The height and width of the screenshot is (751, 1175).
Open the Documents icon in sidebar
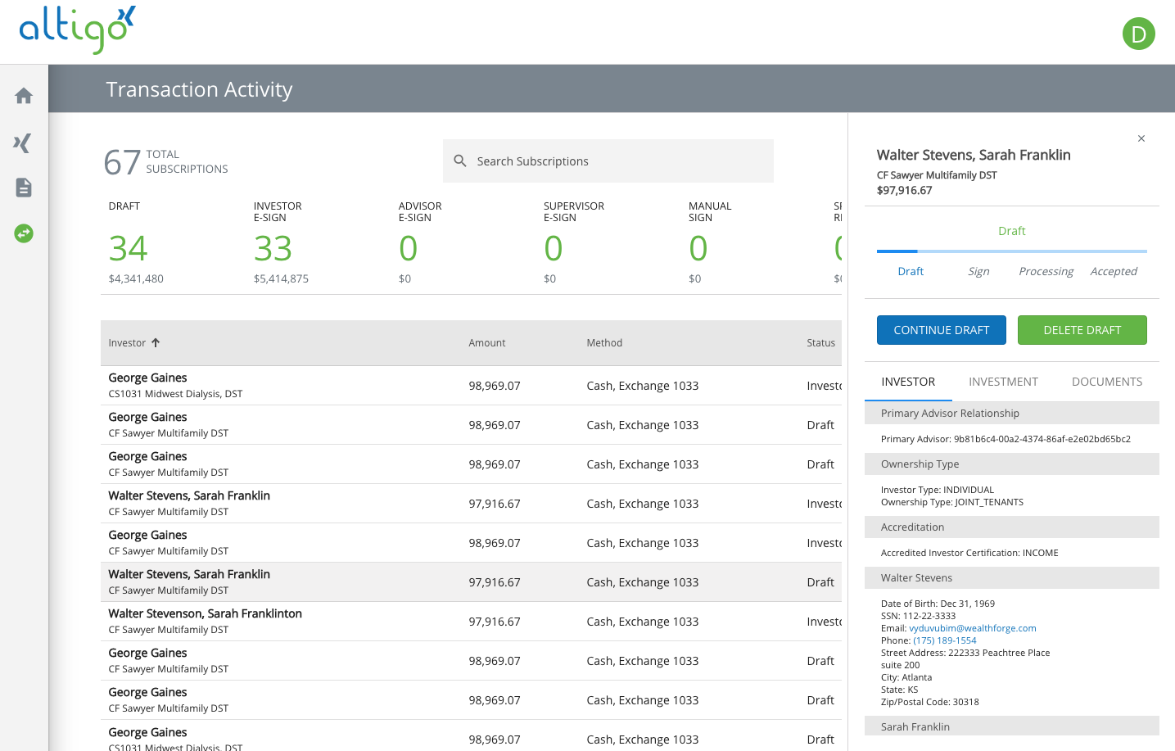(x=24, y=188)
